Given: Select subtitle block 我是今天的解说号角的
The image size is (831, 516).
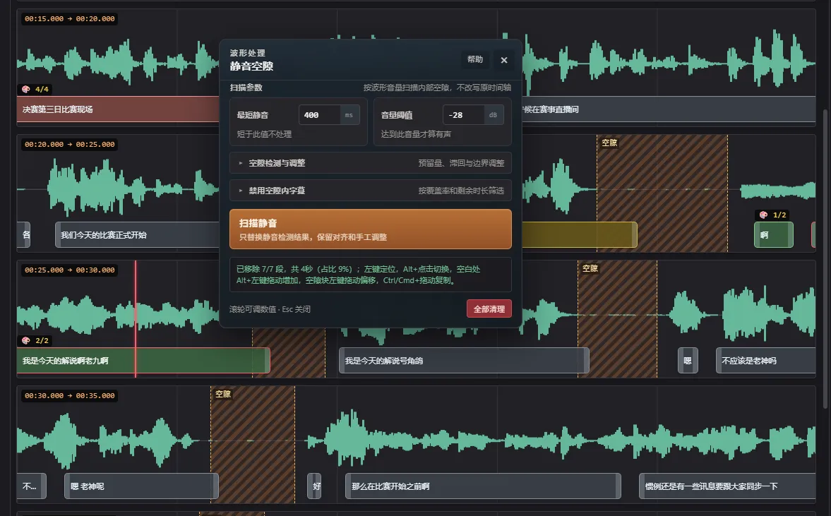Looking at the screenshot, I should pyautogui.click(x=464, y=360).
